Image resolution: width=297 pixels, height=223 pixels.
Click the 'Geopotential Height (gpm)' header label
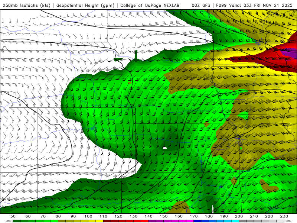coord(85,5)
